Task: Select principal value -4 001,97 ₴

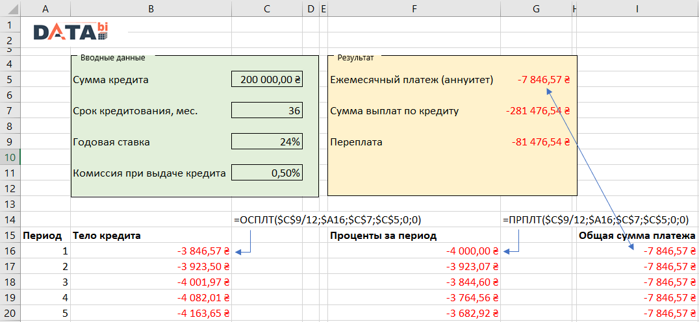Action: 151,282
